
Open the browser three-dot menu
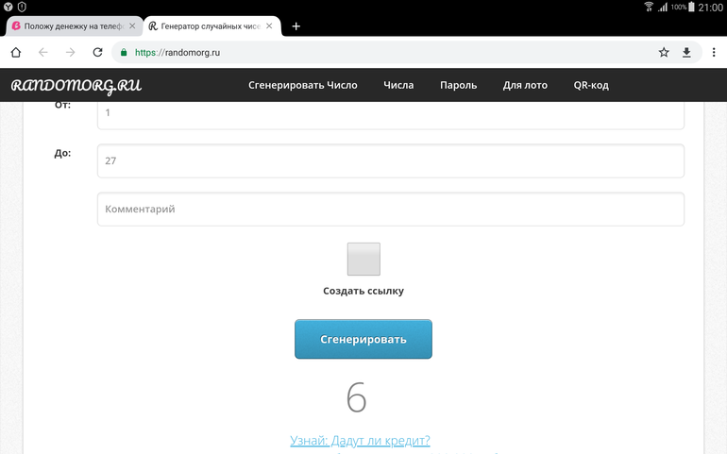pos(711,53)
